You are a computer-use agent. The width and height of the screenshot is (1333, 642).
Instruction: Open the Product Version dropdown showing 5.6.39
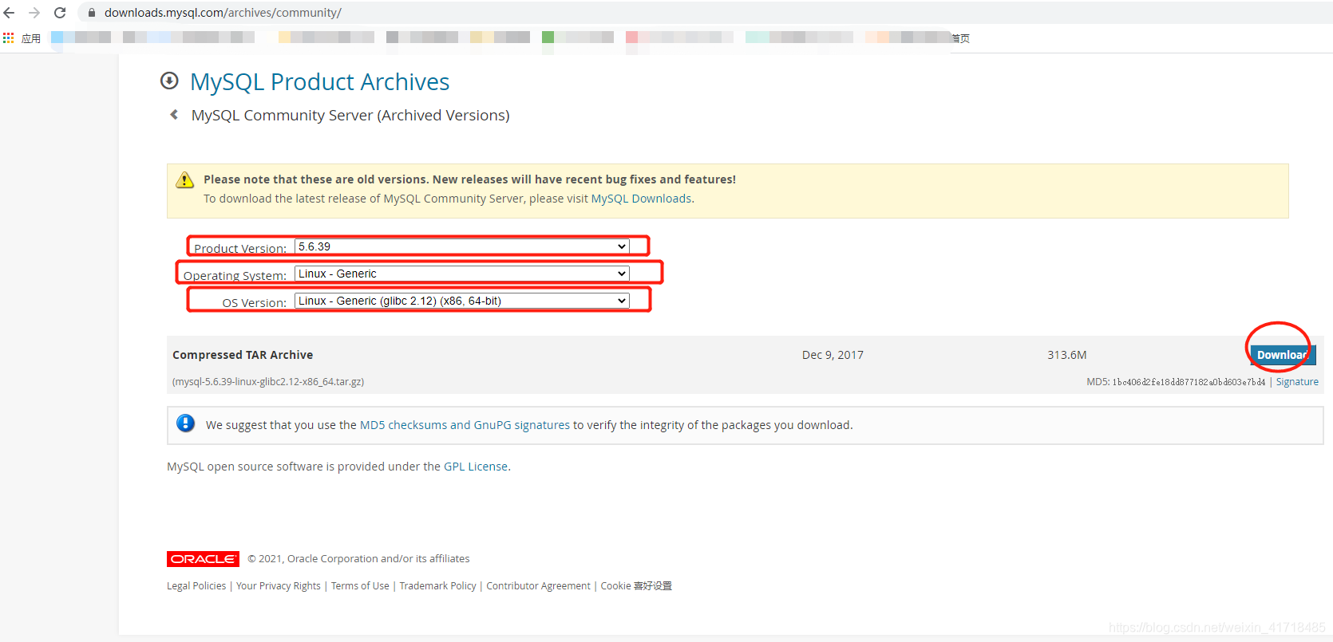[x=462, y=246]
